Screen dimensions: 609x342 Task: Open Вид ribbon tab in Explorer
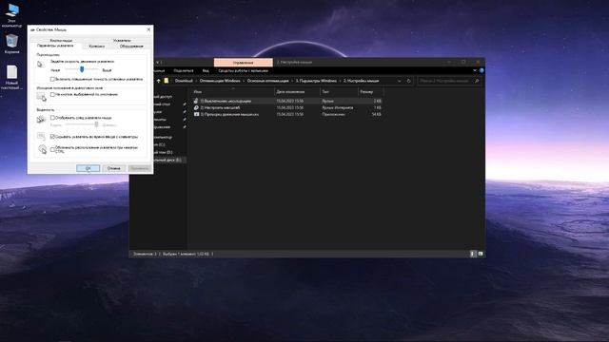[x=206, y=70]
